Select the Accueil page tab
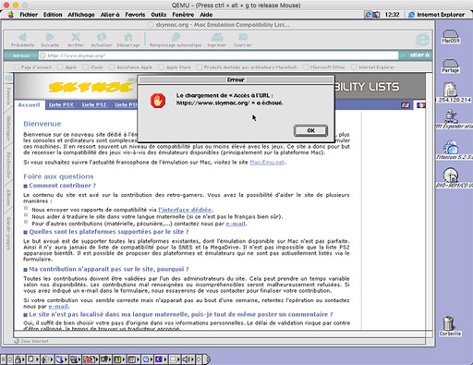473x365 pixels. [x=29, y=105]
